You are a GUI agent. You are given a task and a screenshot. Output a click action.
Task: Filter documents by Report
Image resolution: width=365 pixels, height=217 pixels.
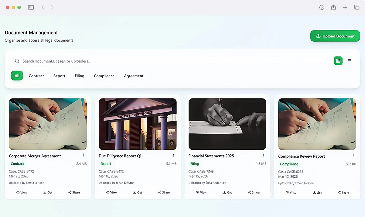click(x=59, y=76)
